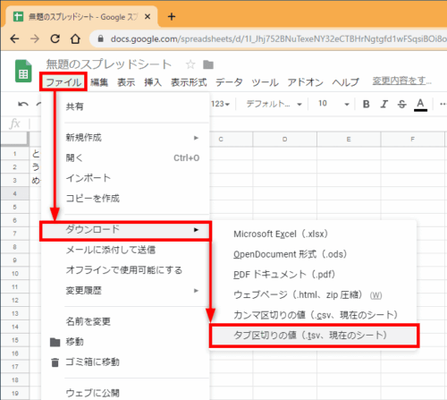Open the 挿入 menu

(x=153, y=82)
